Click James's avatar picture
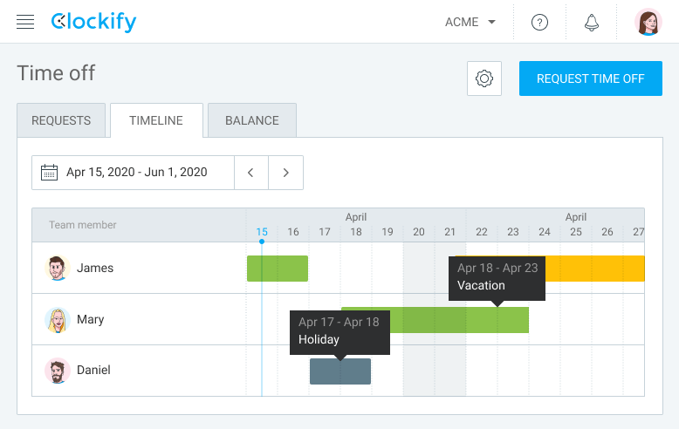Screen dimensions: 679x429 tap(58, 269)
